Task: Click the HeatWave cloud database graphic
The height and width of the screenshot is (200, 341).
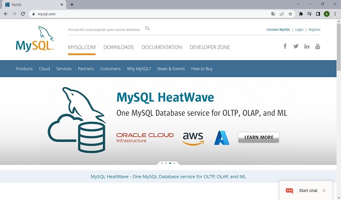Action: (x=77, y=120)
